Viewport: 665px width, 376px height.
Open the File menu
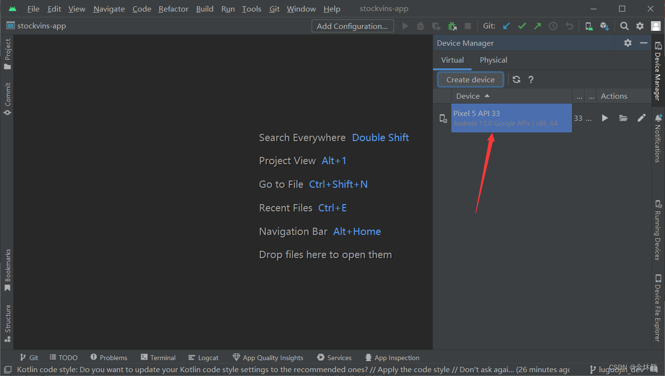33,9
